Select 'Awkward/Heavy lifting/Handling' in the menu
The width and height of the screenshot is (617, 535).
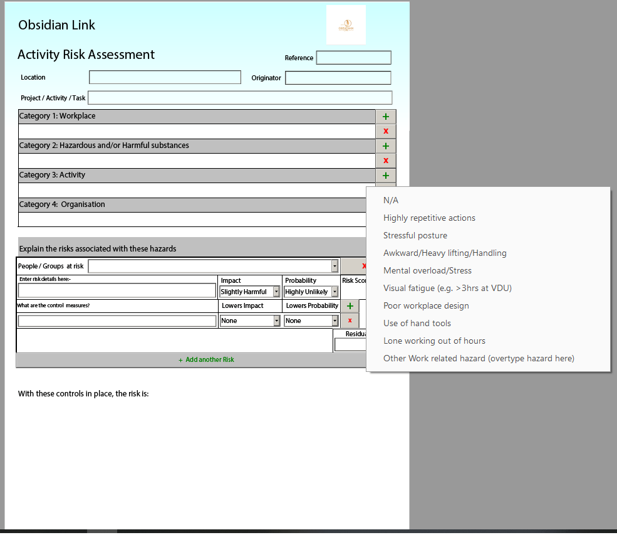click(445, 253)
